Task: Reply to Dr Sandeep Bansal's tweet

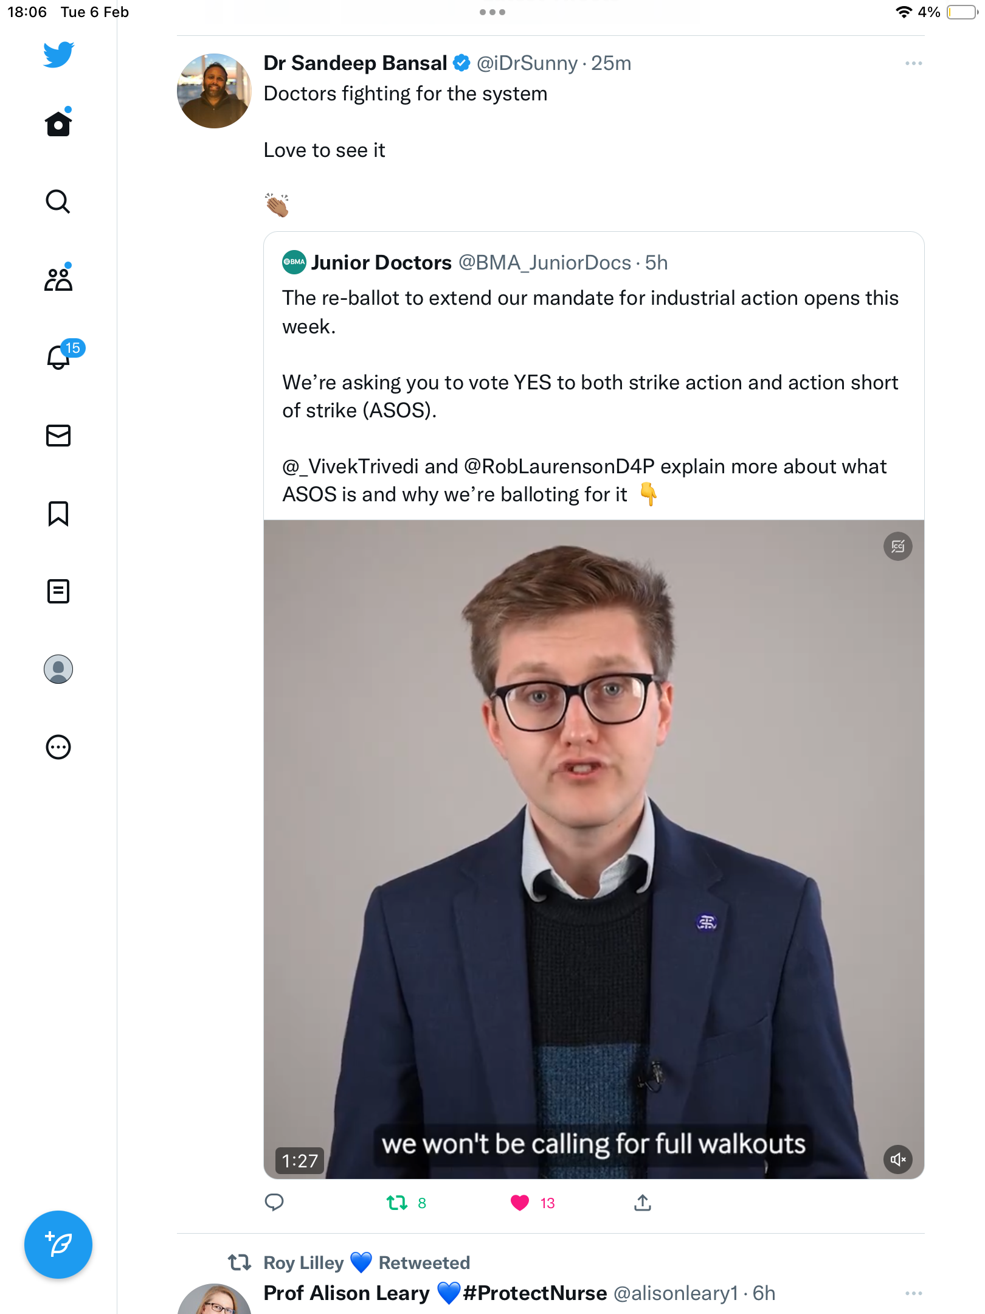Action: pos(274,1203)
